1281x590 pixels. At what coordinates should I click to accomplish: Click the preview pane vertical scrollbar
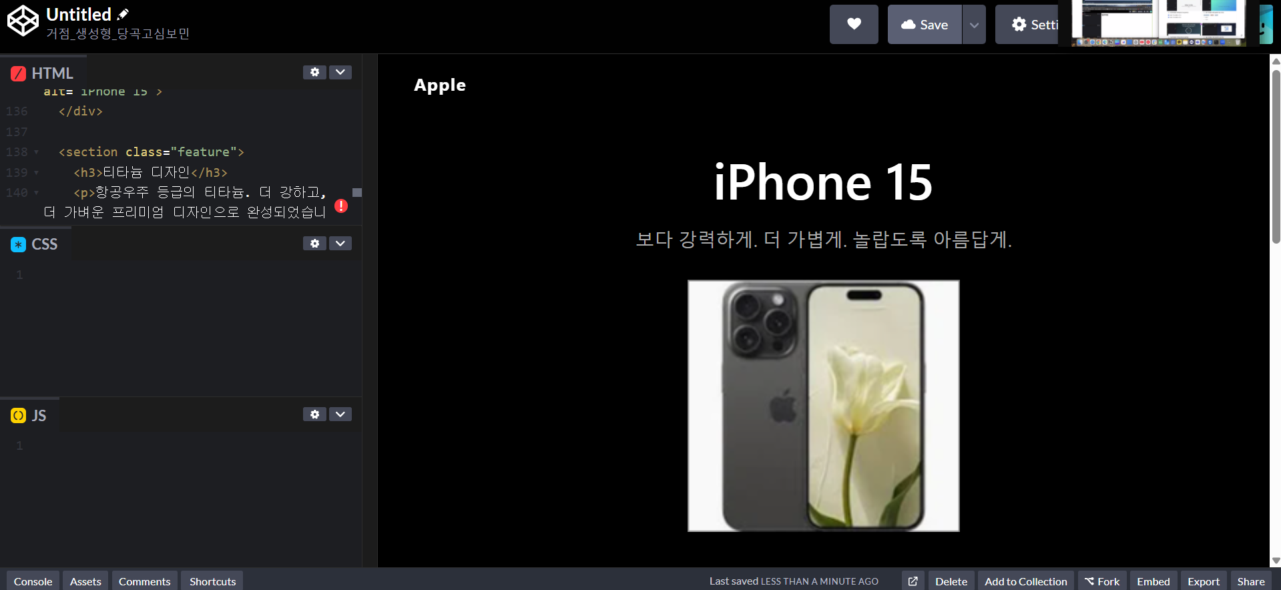click(1276, 310)
